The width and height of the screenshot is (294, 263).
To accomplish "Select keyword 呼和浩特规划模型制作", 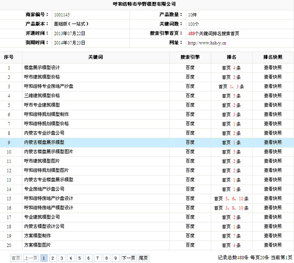I will [x=46, y=114].
